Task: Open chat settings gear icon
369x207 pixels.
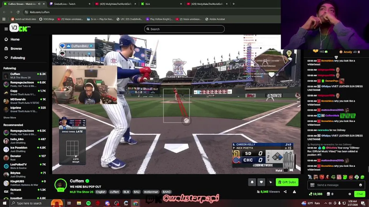Action: [x=350, y=194]
